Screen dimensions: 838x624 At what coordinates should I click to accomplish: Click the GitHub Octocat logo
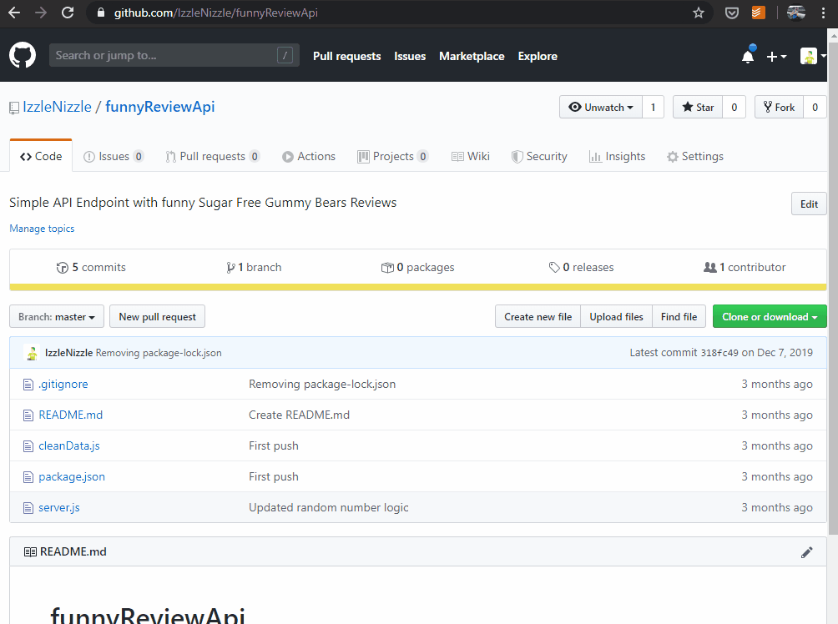pos(23,56)
